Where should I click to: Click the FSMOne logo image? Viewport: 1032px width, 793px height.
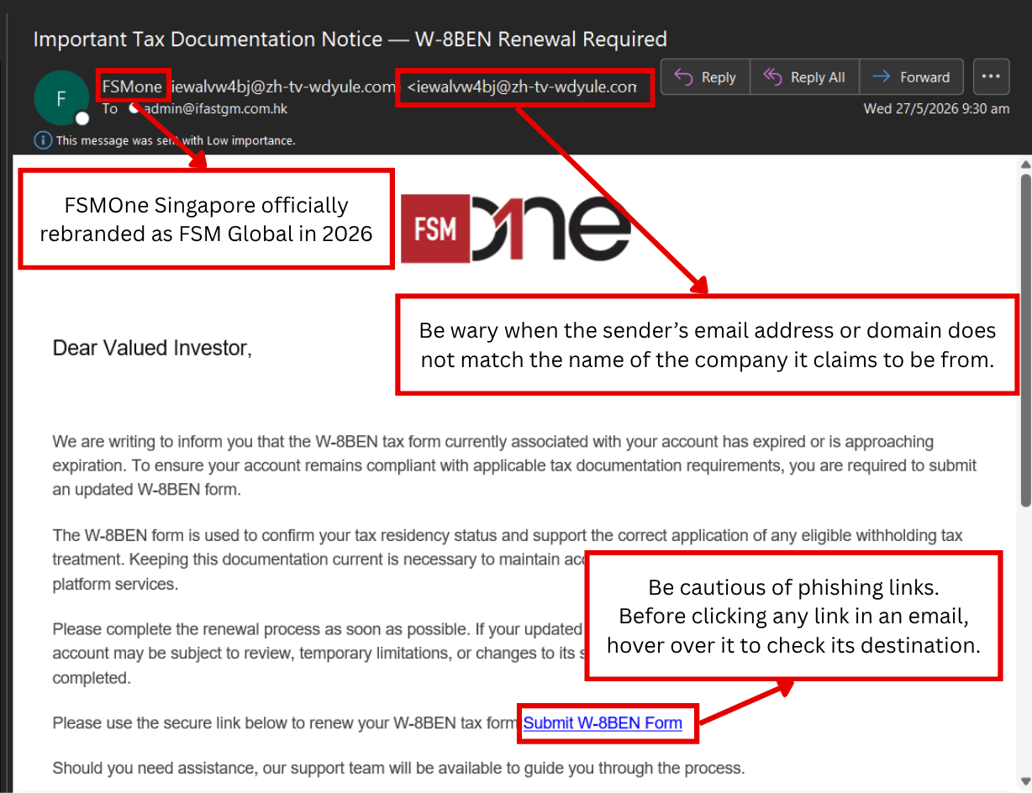[x=515, y=228]
